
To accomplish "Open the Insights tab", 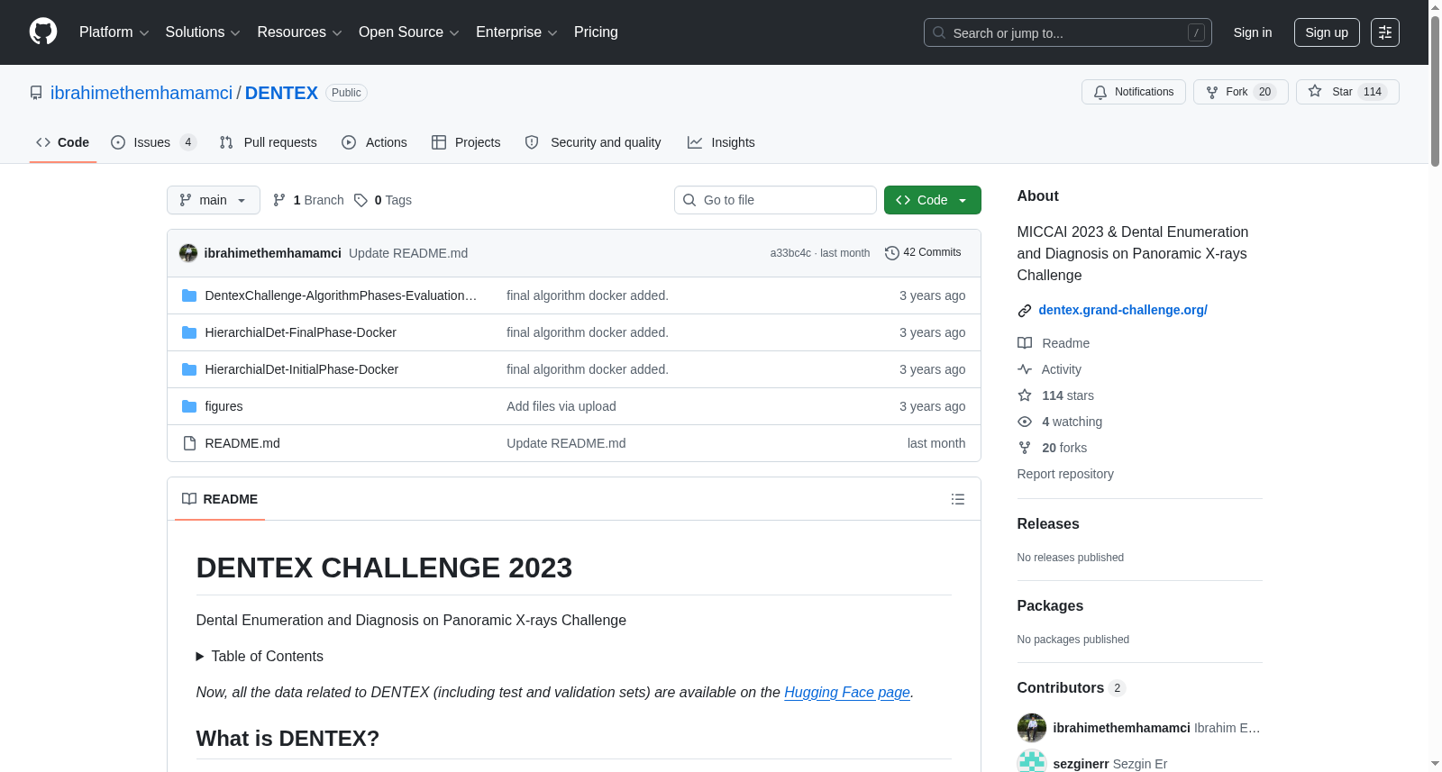I will point(721,142).
